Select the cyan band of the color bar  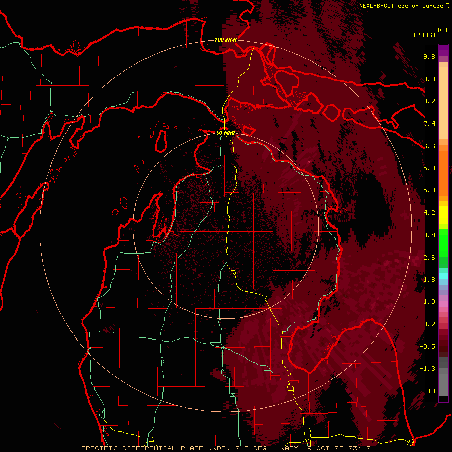pos(443,276)
